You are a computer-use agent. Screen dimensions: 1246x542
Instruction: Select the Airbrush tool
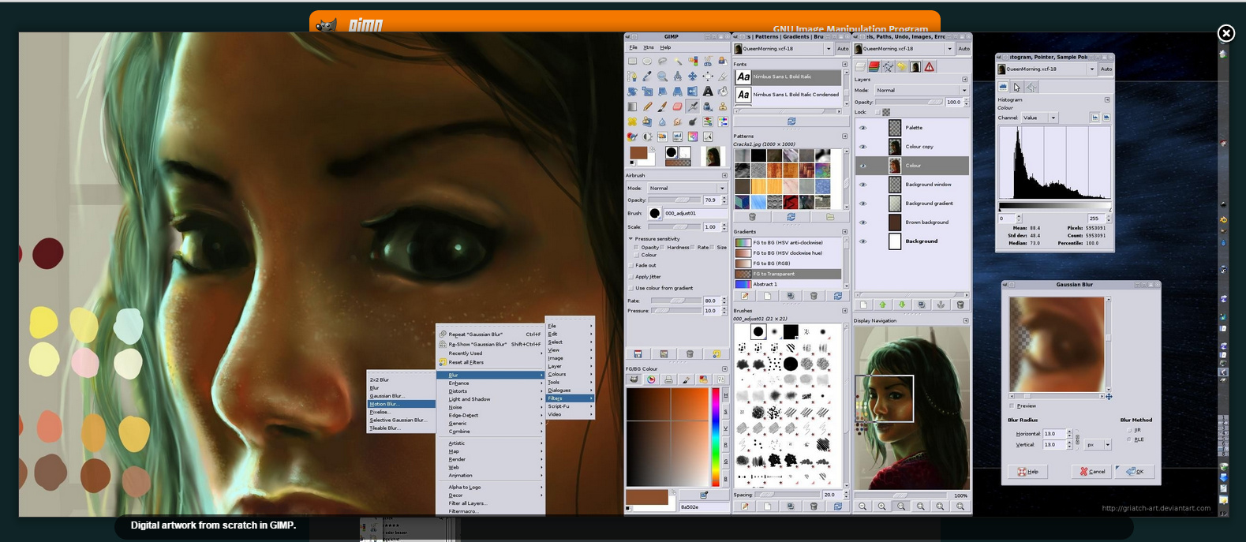point(692,107)
